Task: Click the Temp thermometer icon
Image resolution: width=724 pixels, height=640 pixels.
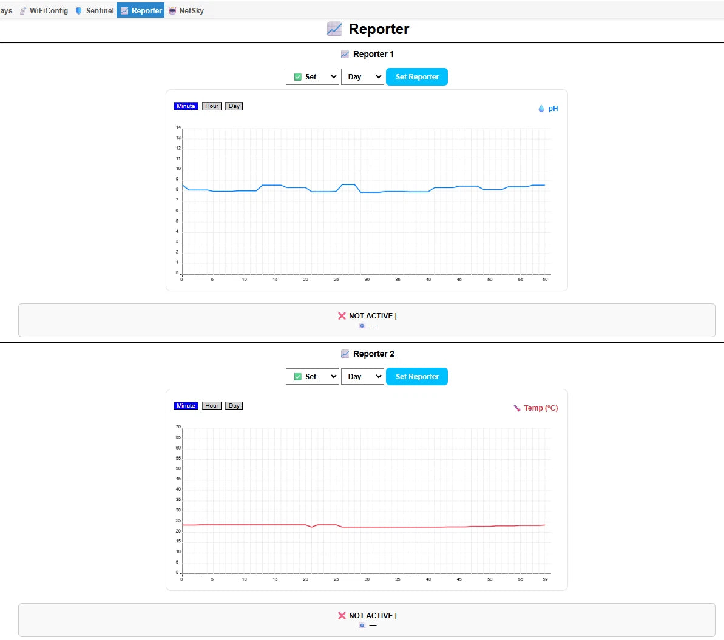Action: tap(517, 408)
